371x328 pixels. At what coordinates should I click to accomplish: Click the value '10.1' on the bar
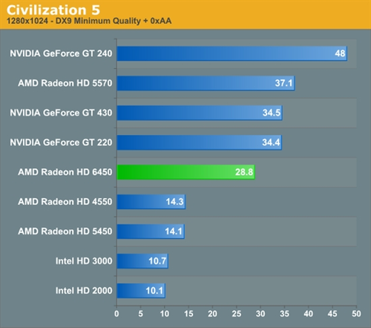(154, 291)
